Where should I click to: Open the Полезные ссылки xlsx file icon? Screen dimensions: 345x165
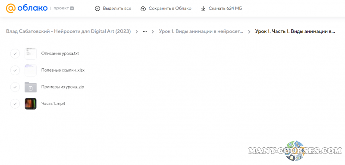click(x=31, y=70)
